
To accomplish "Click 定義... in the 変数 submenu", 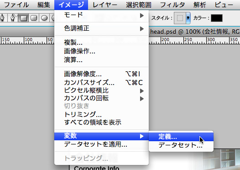I will (x=181, y=137).
